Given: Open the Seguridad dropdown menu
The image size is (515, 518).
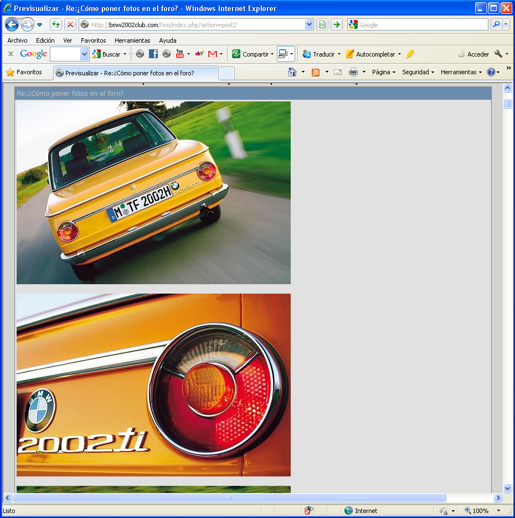Looking at the screenshot, I should coord(418,72).
